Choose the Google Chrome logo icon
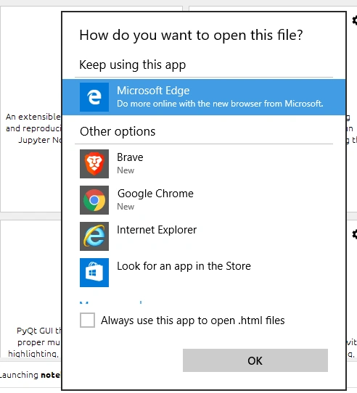Image resolution: width=357 pixels, height=393 pixels. tap(94, 200)
